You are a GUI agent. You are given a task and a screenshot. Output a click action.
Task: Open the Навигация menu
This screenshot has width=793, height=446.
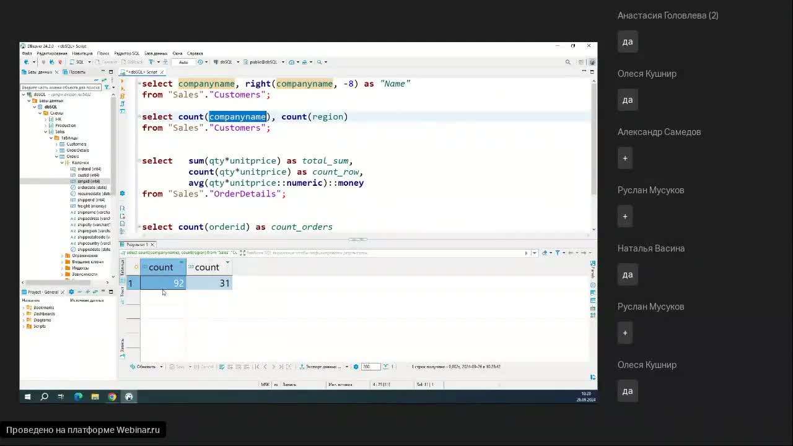tap(82, 53)
